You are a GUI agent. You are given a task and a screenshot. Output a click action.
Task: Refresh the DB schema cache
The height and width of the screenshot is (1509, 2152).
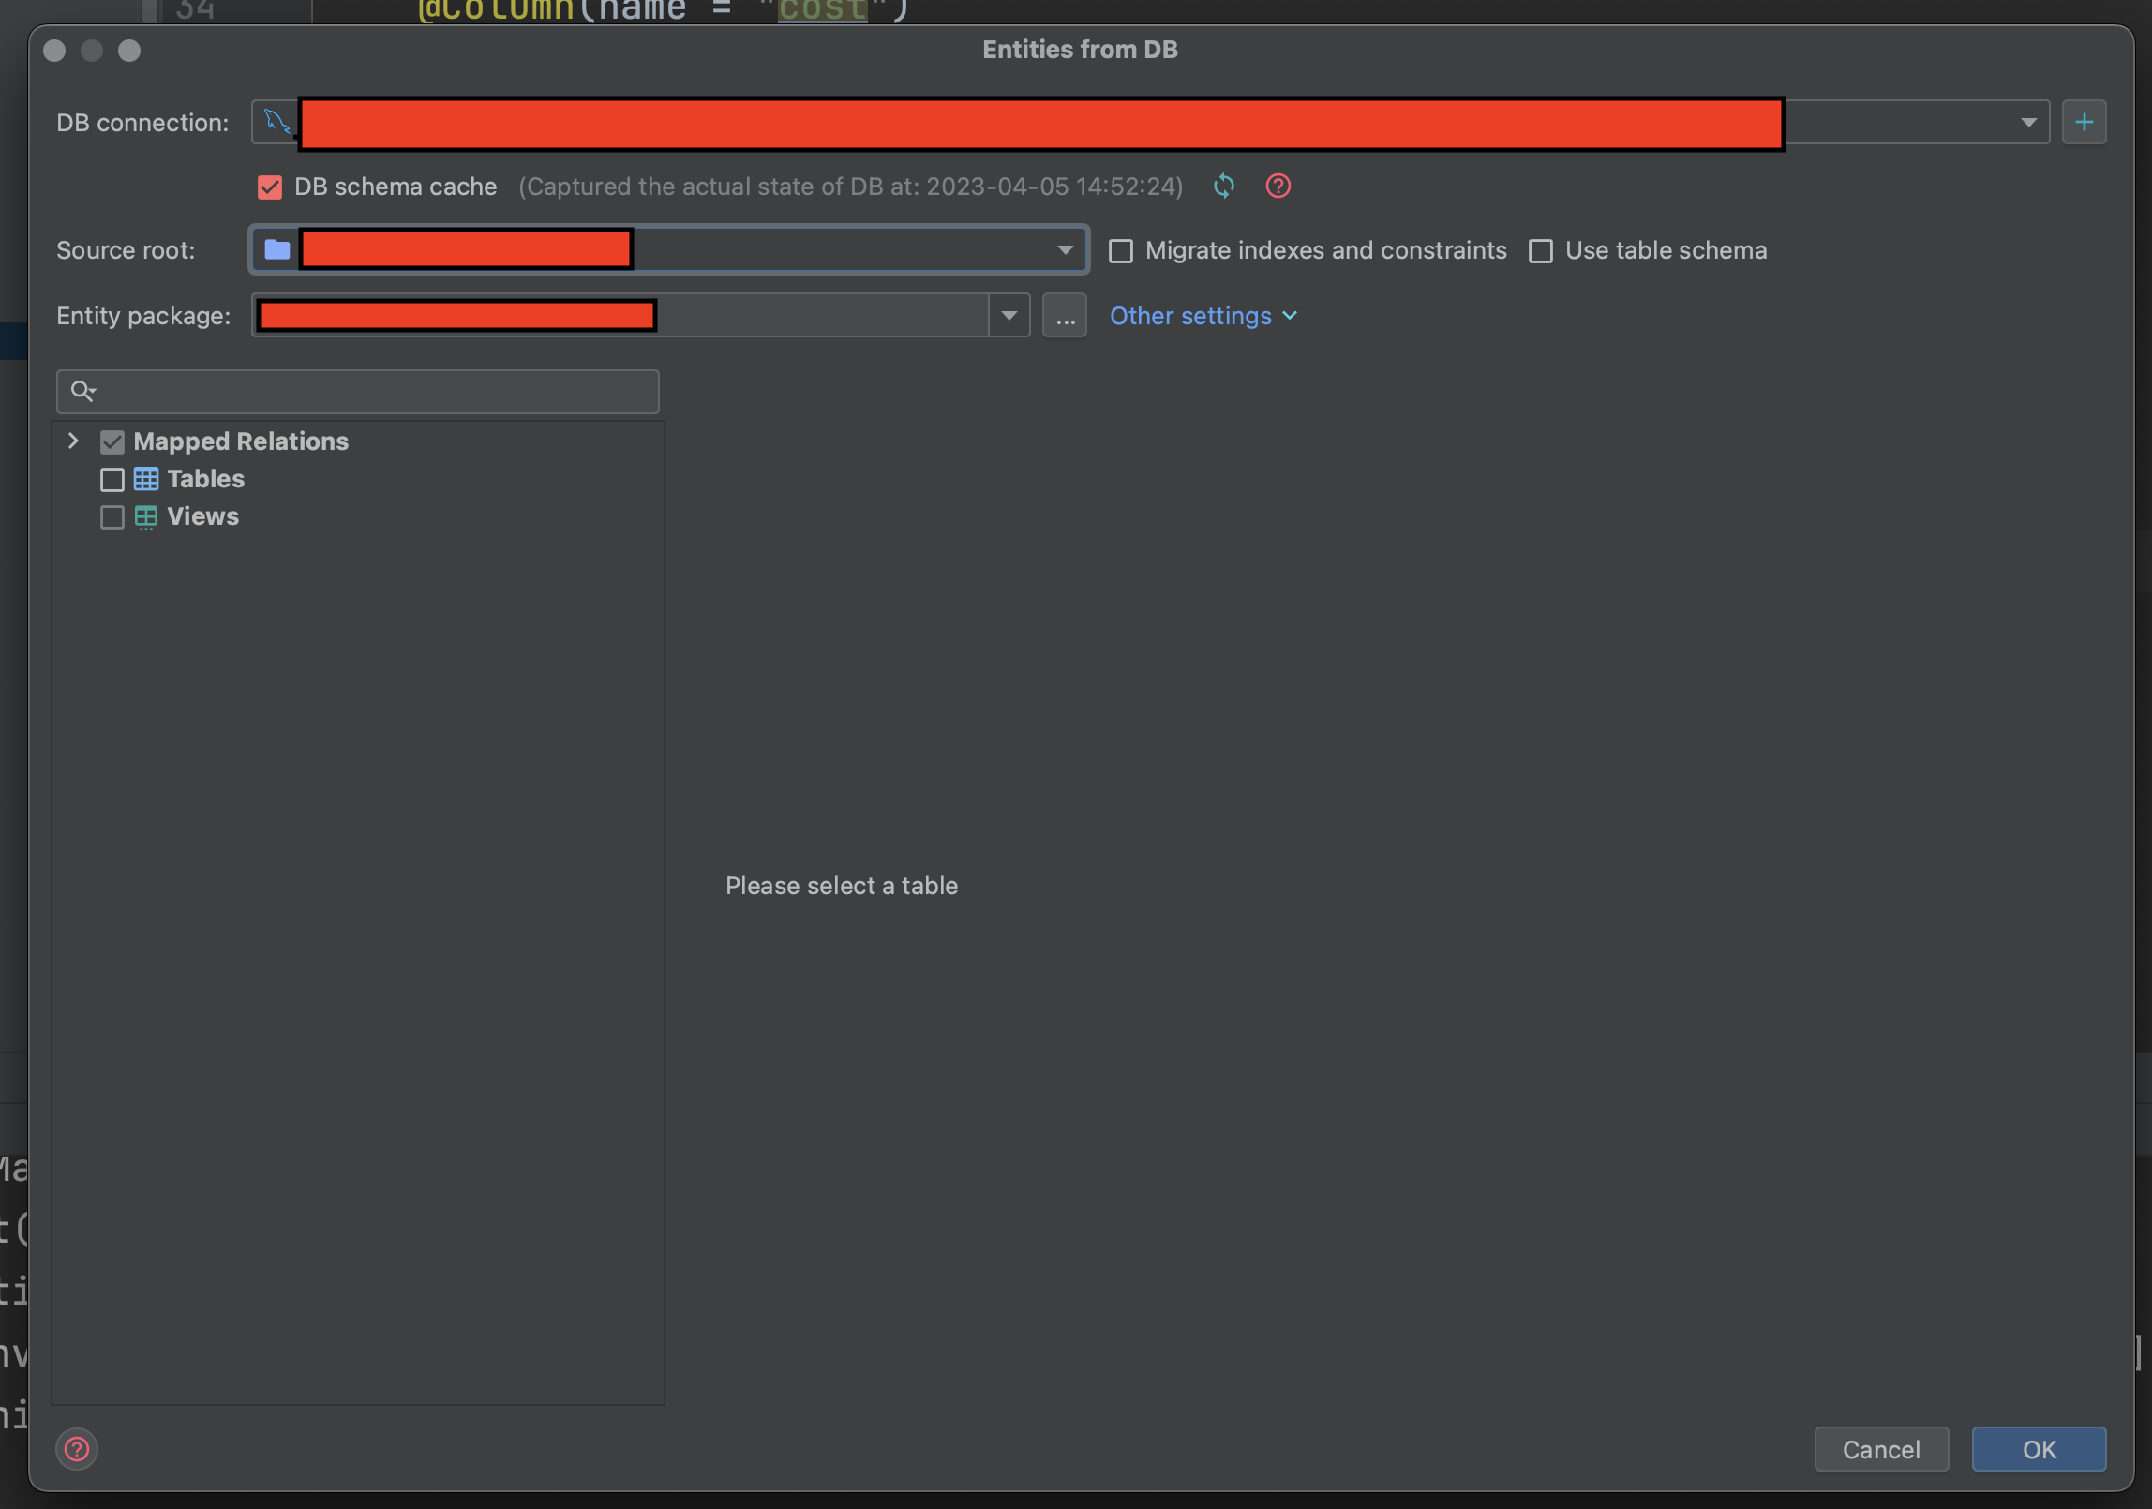(1223, 187)
